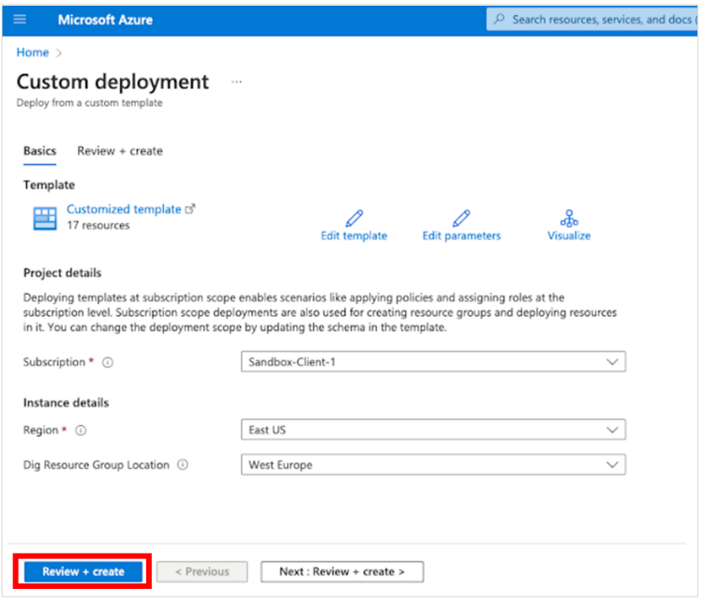Focus the Search resources, services, and docs field
703x605 pixels.
tap(591, 20)
